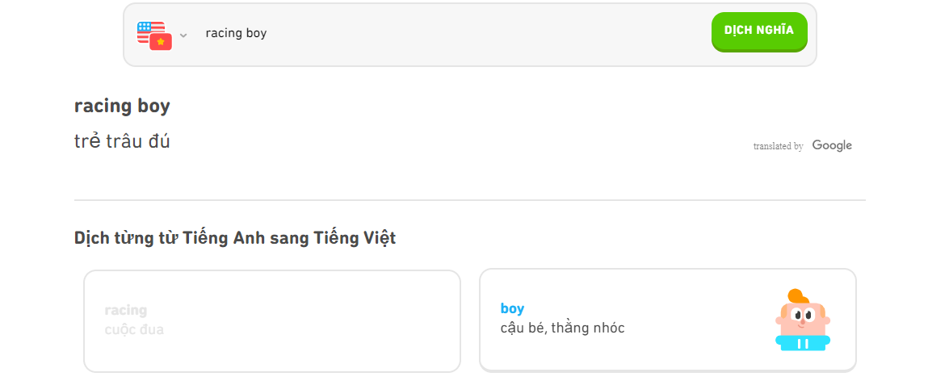Click the Google logo
Screen dimensions: 928x385
832,145
